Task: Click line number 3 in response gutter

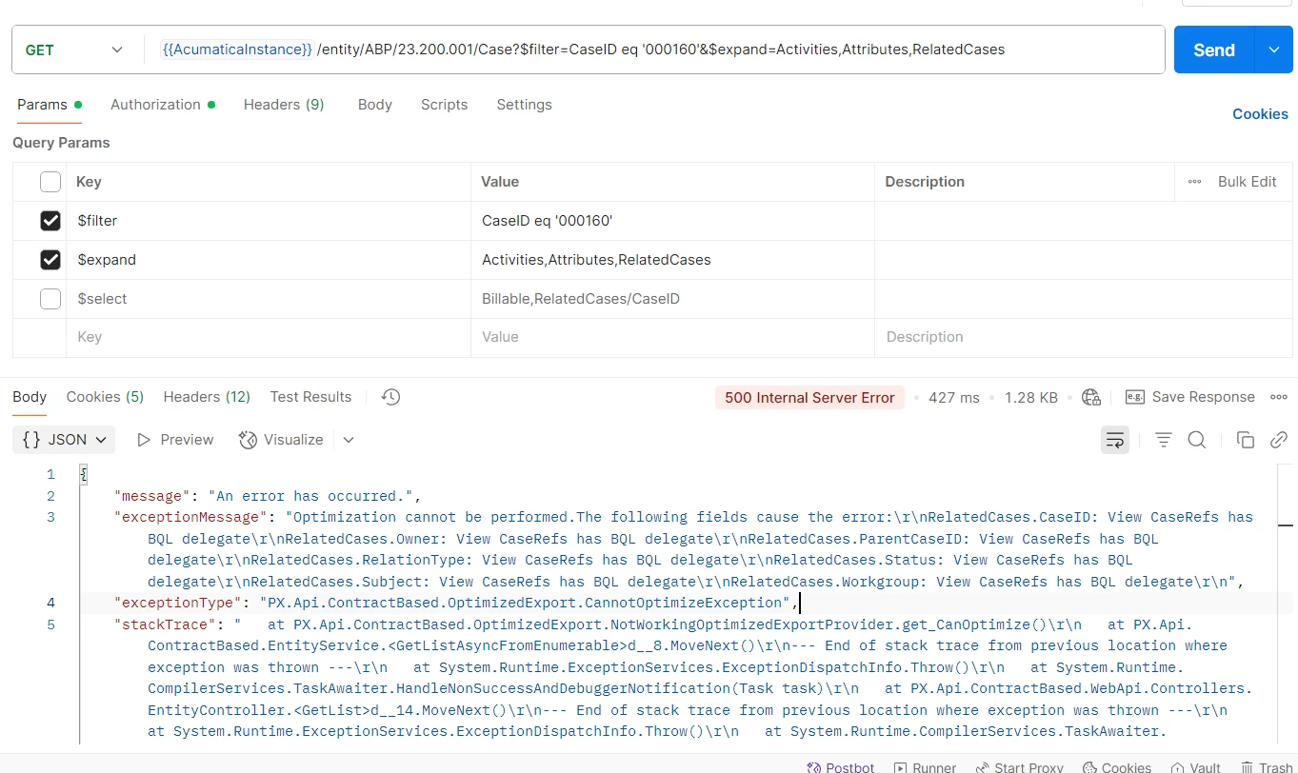Action: pos(50,517)
